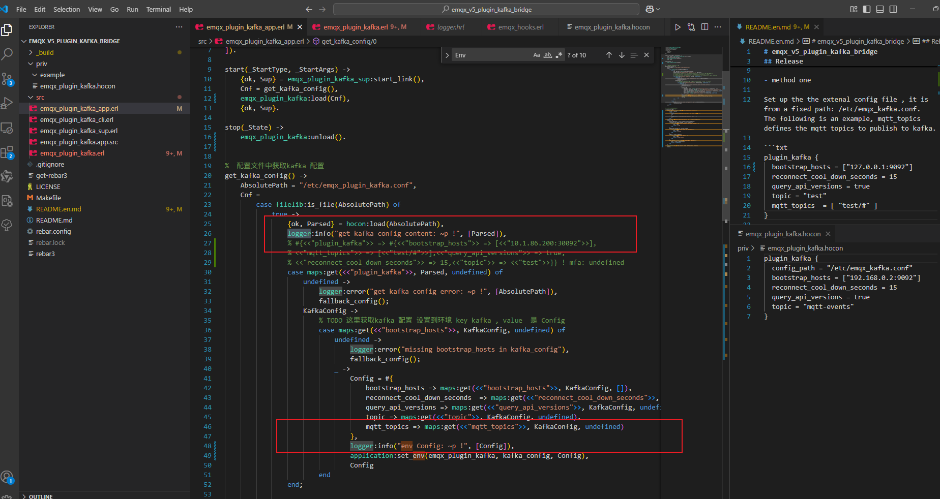Toggle Match Case in find widget

point(537,55)
